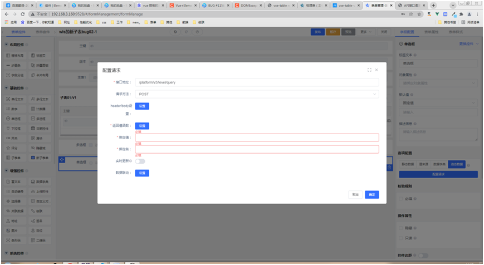Click the 接口地址 input field
Screen dimensions: 484x265
(x=257, y=82)
